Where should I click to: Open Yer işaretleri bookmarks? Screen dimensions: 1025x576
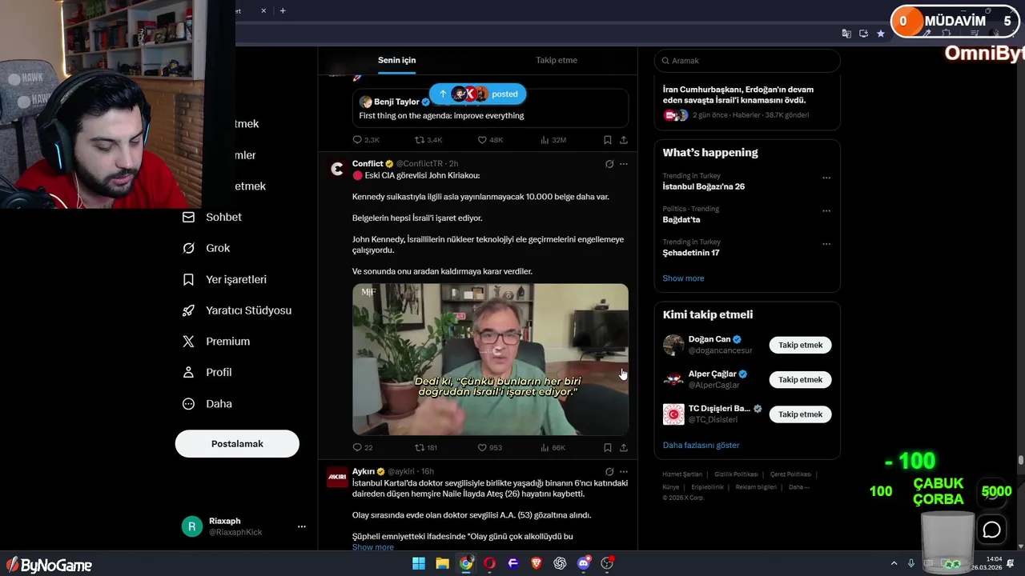(224, 279)
